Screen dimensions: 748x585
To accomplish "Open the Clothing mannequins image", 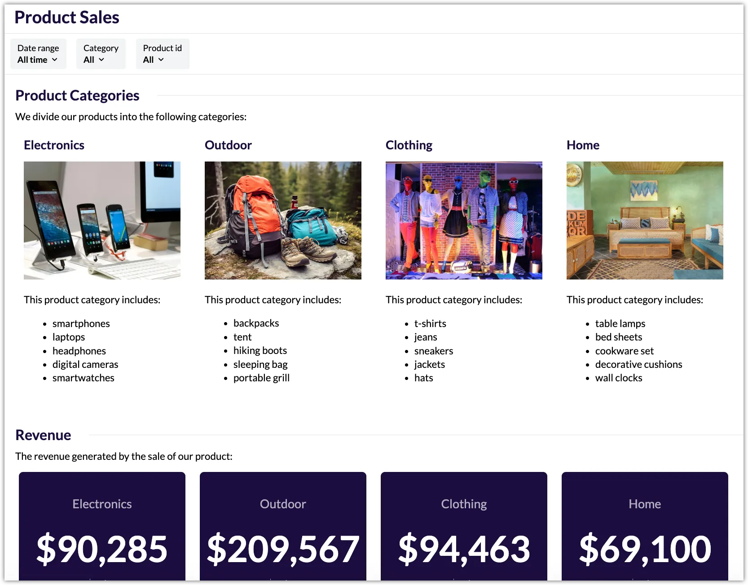I will click(x=464, y=220).
